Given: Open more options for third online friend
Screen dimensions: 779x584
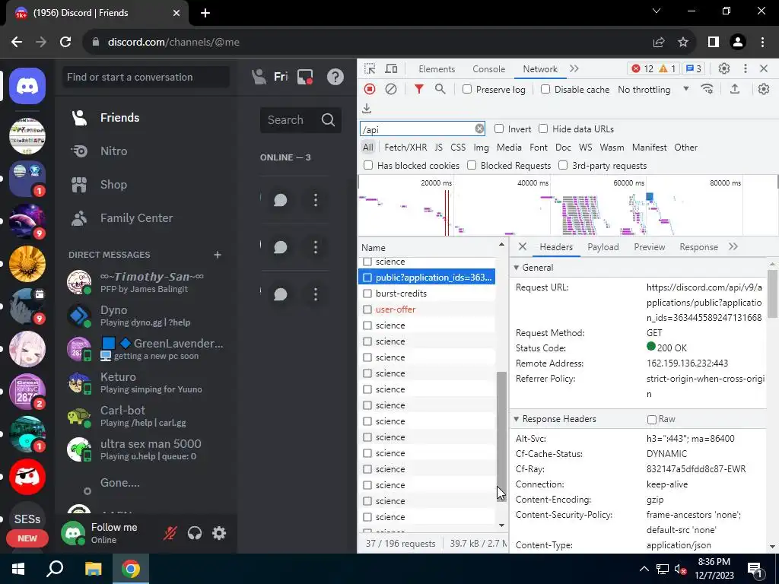Looking at the screenshot, I should point(316,294).
